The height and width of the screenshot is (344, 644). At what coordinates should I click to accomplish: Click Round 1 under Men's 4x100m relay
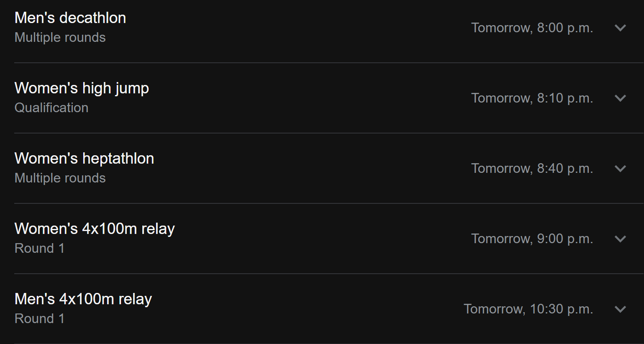click(x=40, y=319)
